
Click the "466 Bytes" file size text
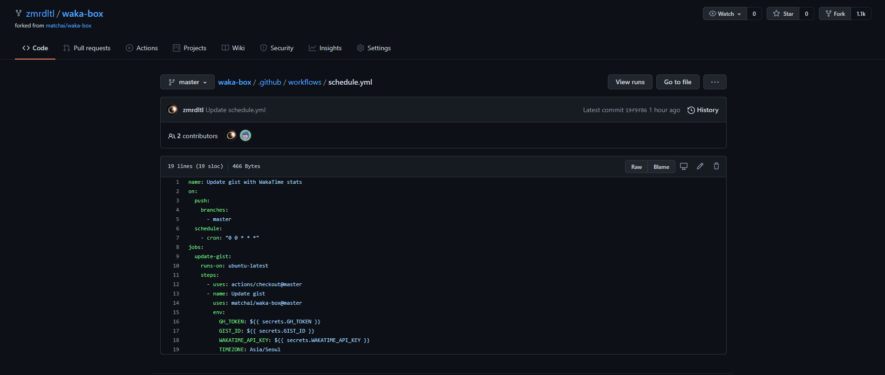pos(246,166)
